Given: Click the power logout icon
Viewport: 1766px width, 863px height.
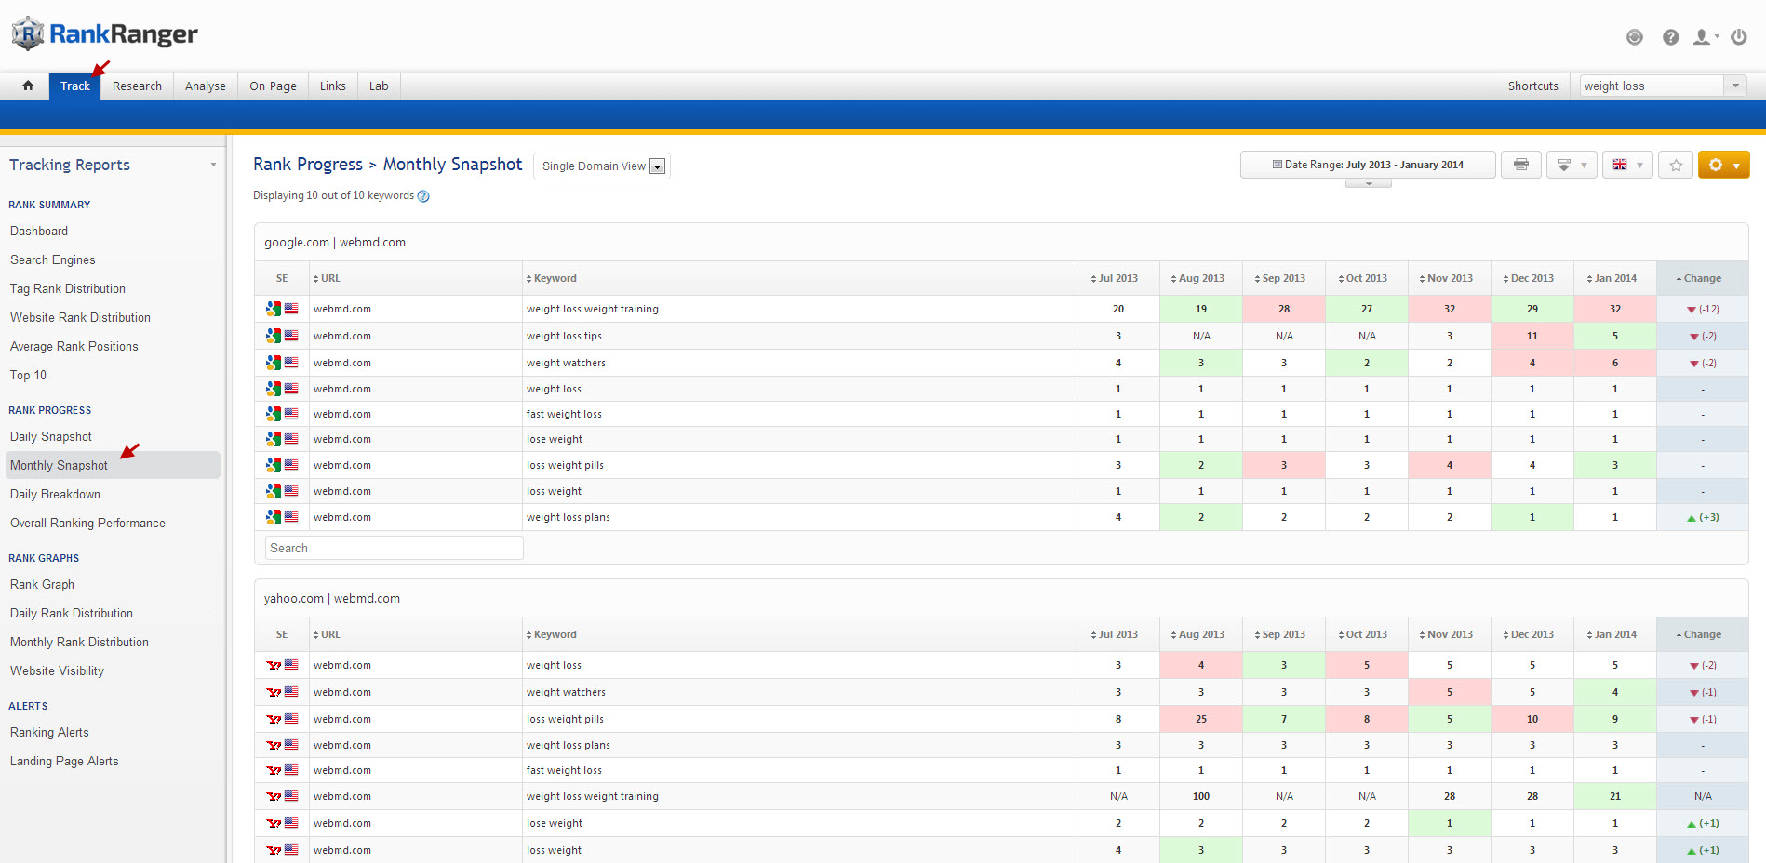Looking at the screenshot, I should coord(1737,37).
